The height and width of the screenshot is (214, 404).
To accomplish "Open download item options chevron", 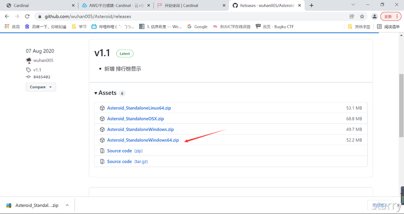I will (67, 205).
